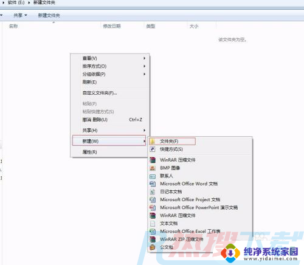
Task: Choose 刷新(E) from the context menu
Action: point(89,82)
